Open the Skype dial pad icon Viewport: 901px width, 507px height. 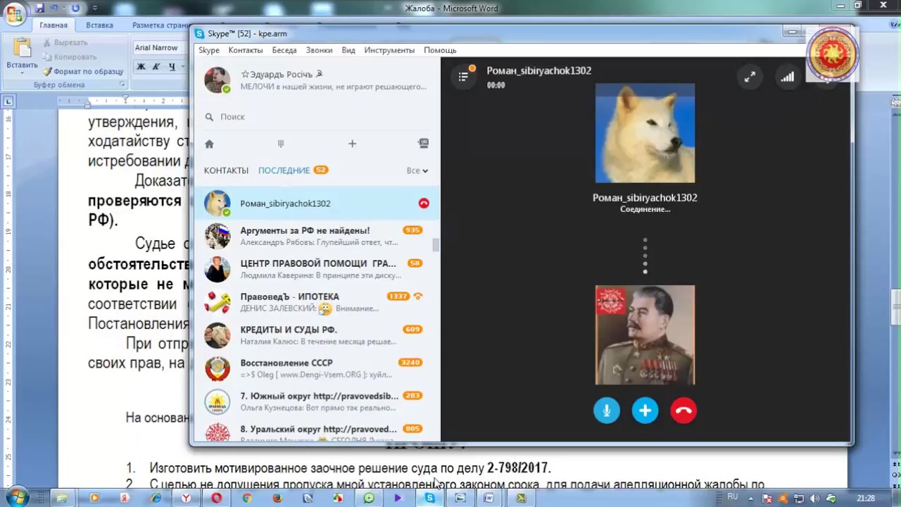click(x=281, y=144)
